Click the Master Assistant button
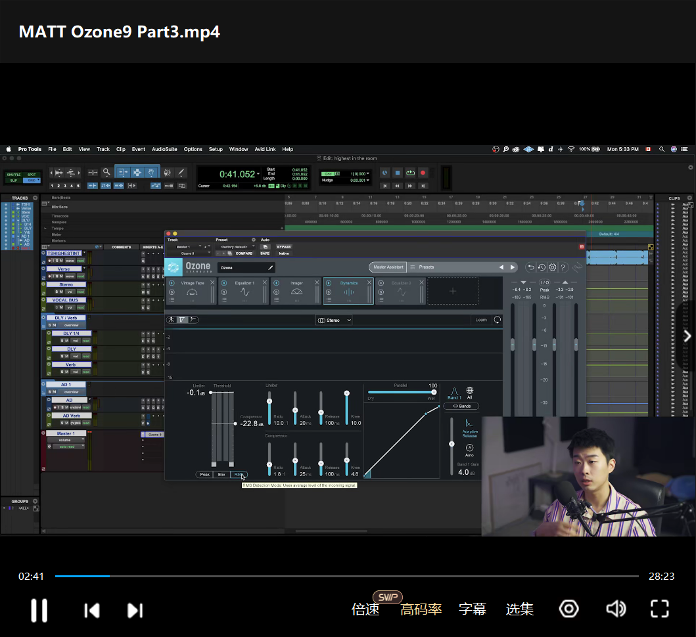The height and width of the screenshot is (637, 696). pyautogui.click(x=388, y=267)
